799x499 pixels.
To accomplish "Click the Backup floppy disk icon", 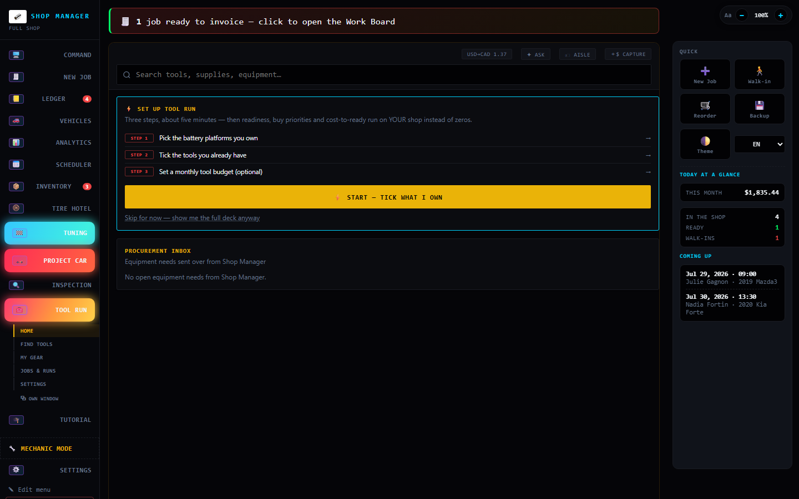I will pos(759,105).
